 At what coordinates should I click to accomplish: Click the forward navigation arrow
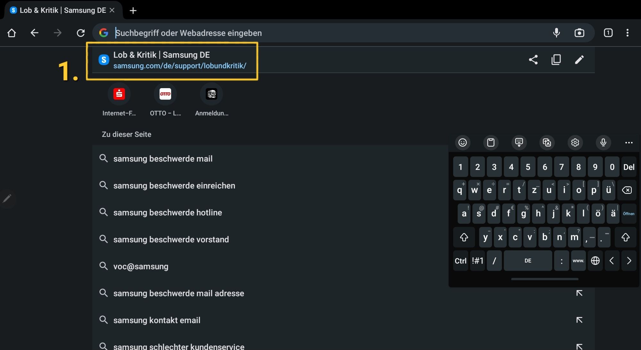click(x=58, y=33)
